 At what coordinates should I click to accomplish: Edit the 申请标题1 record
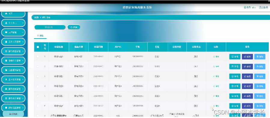point(247,57)
